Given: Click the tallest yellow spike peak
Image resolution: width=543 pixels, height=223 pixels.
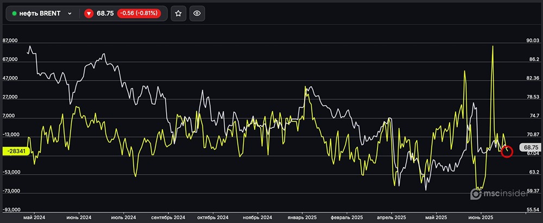Looking at the screenshot, I should (493, 47).
